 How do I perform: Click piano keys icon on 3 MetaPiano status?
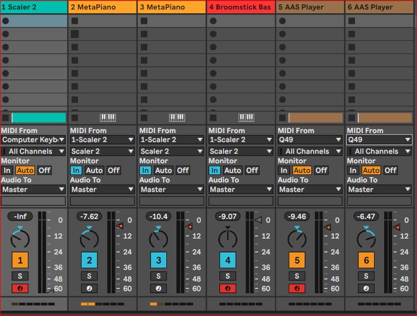(177, 118)
